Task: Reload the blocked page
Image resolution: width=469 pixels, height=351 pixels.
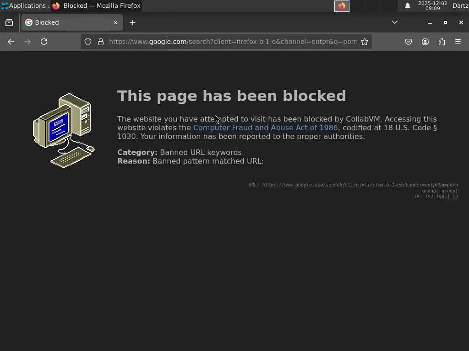Action: (x=44, y=42)
